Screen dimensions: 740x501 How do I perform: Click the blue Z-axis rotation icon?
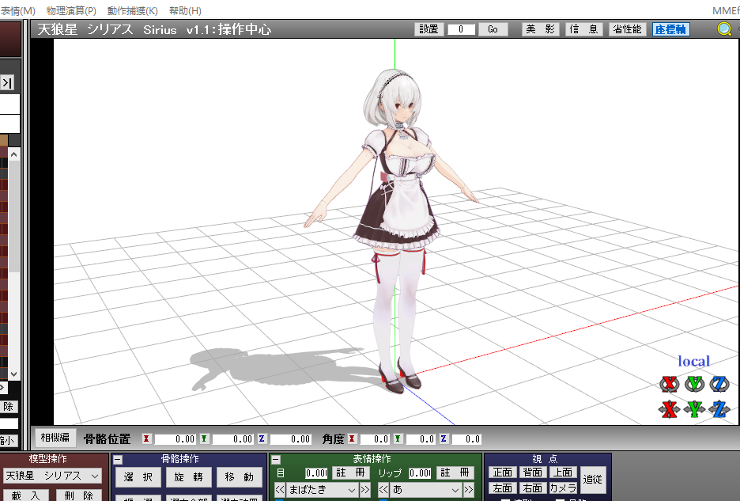(719, 385)
